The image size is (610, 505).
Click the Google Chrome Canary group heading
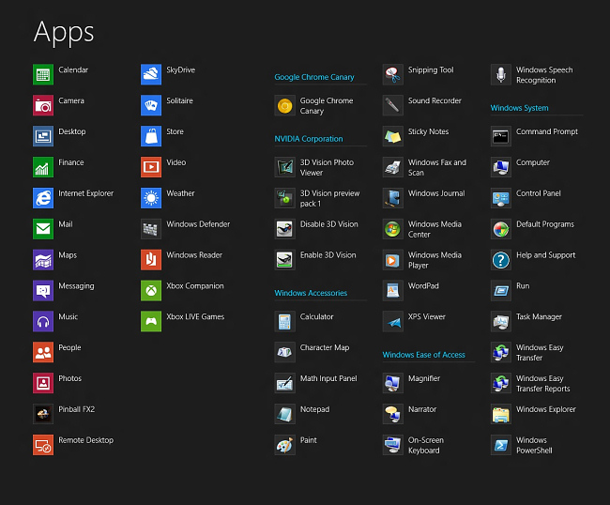point(314,77)
